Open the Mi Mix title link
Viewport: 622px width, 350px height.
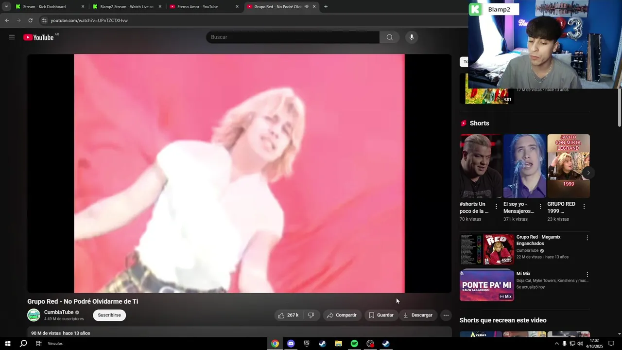[523, 274]
